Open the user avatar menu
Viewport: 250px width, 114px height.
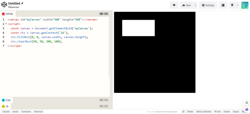pyautogui.click(x=245, y=5)
